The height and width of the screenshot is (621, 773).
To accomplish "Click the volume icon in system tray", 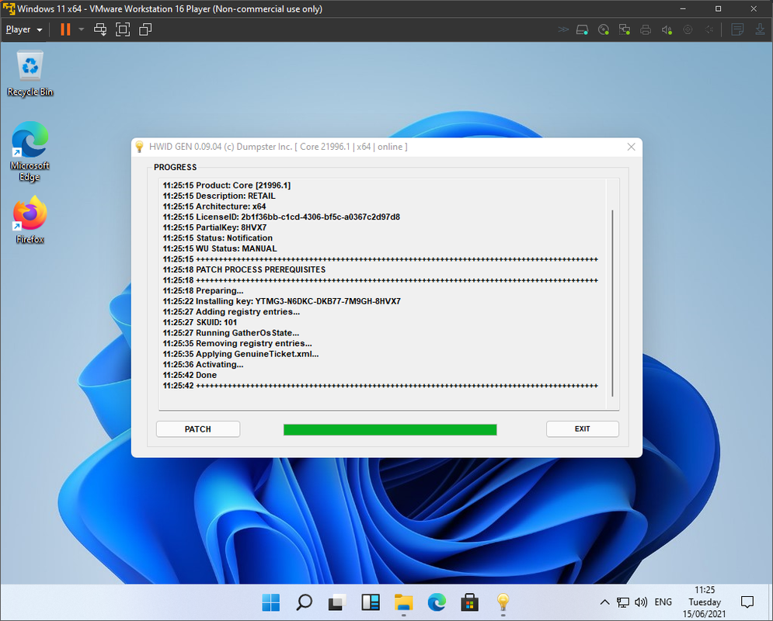I will (641, 602).
